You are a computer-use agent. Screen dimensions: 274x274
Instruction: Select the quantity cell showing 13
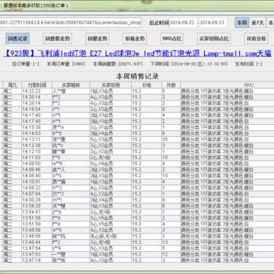click(x=171, y=242)
